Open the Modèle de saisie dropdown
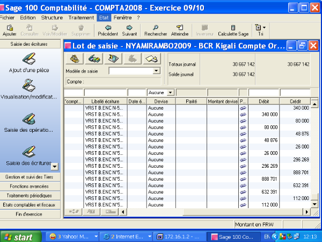 tap(156, 71)
